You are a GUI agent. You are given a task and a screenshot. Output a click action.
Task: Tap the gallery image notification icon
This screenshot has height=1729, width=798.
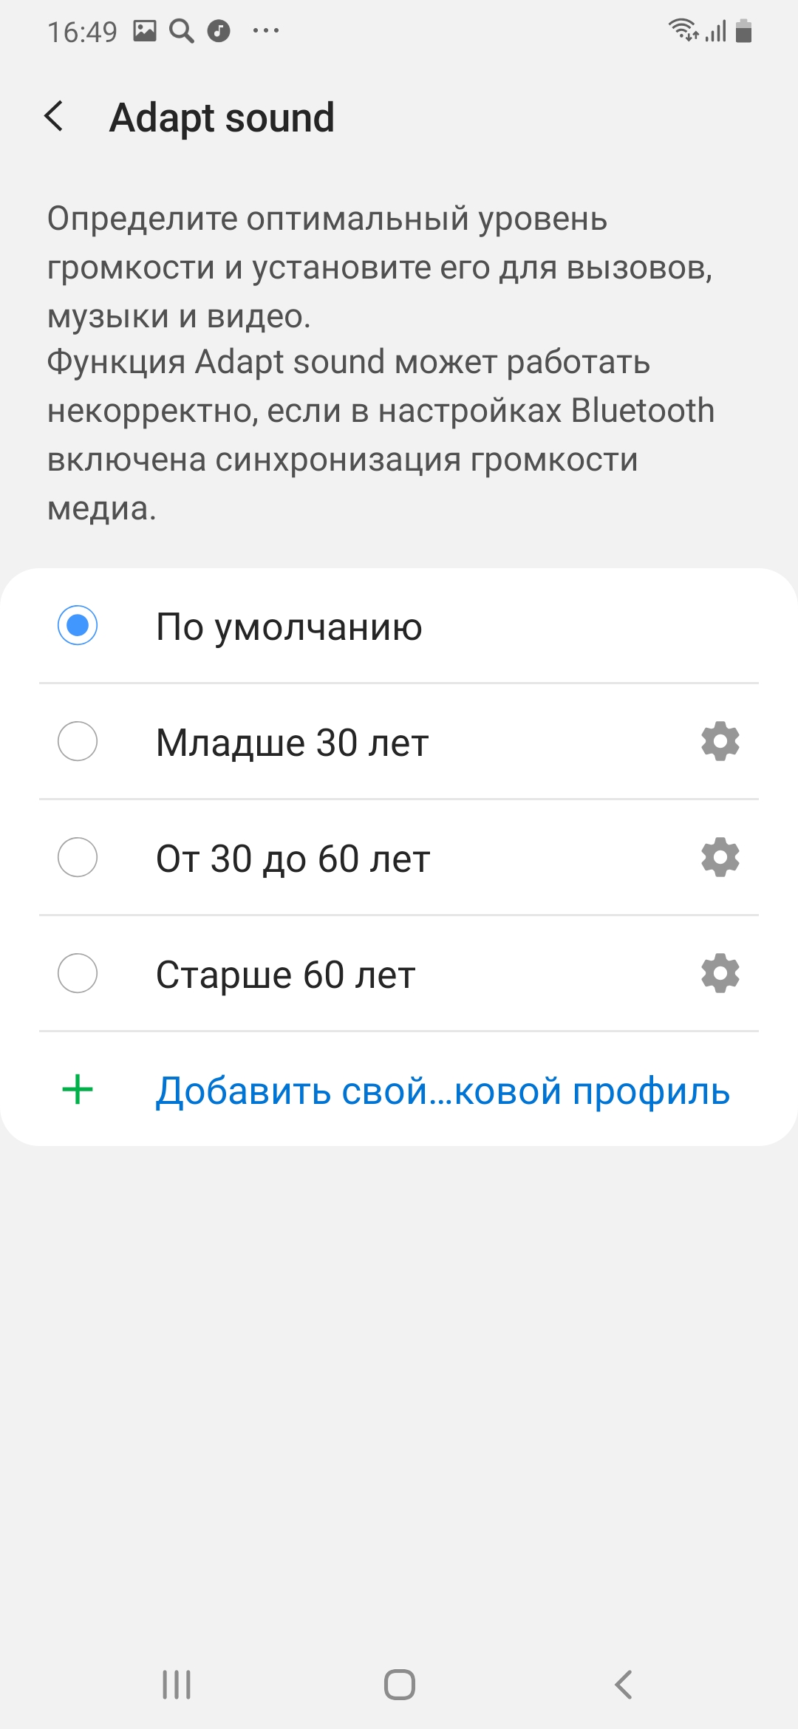pos(145,30)
